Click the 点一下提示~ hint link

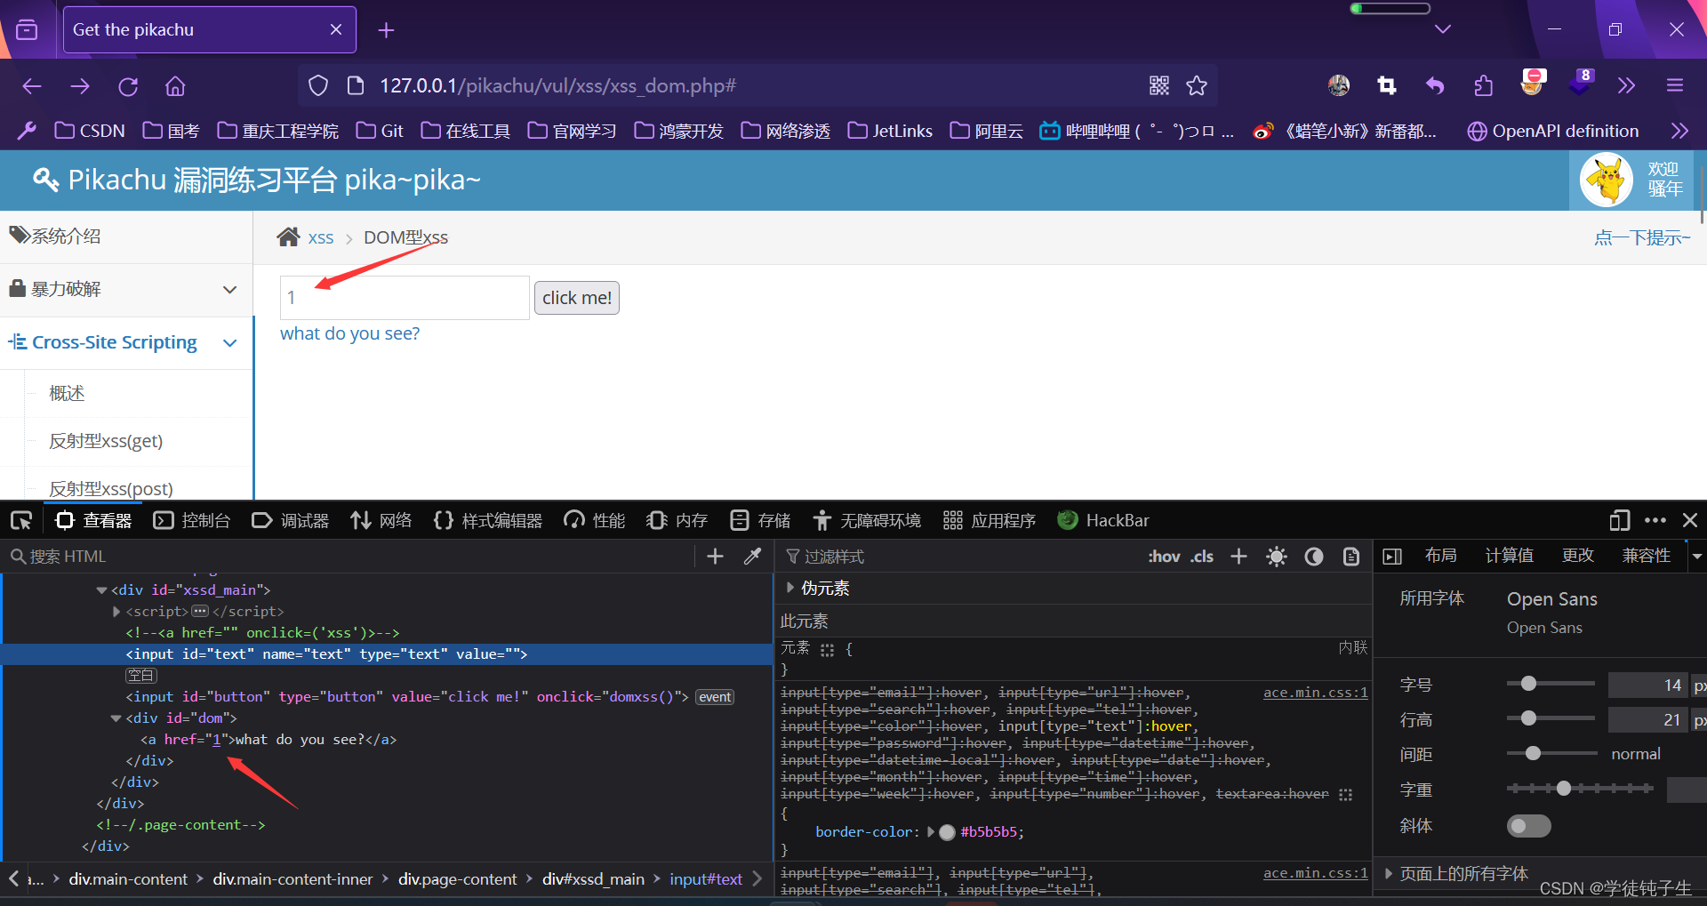1642,237
